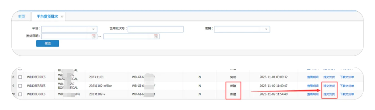Viewport: 375px width, 110px height.
Task: Open calendar picker for start shipping date
Action: (x=93, y=36)
